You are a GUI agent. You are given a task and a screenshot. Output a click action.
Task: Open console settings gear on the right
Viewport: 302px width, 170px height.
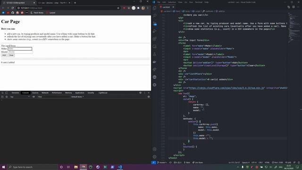[149, 97]
